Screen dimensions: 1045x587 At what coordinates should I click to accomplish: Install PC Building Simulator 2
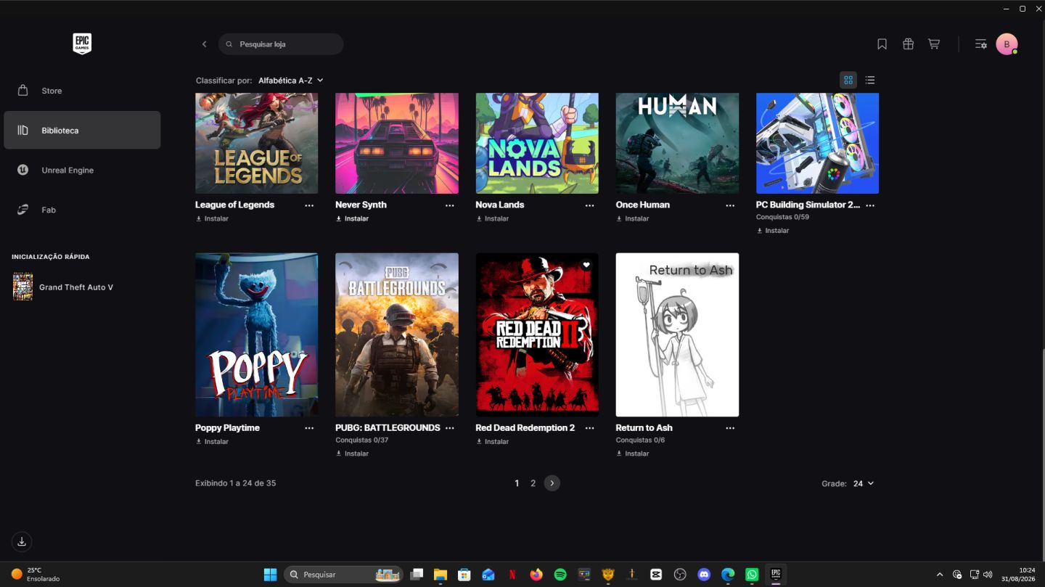click(772, 231)
